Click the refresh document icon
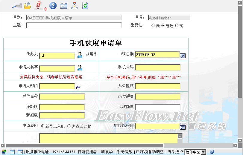The image size is (243, 155). click(x=85, y=5)
